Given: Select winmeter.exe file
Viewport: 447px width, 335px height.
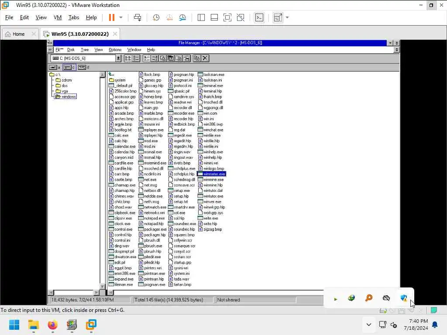Looking at the screenshot, I should [212, 174].
